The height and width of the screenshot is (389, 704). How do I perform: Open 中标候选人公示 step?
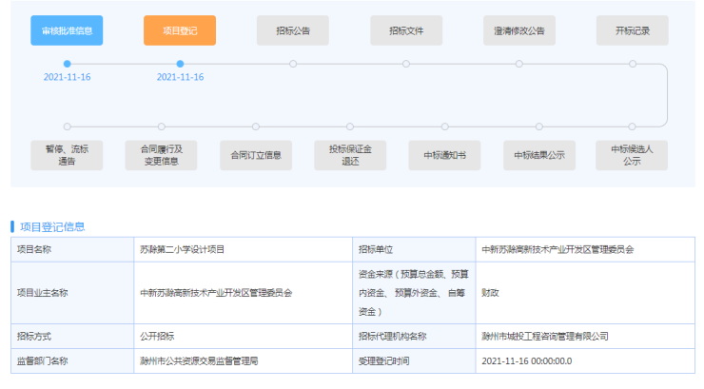pos(633,155)
